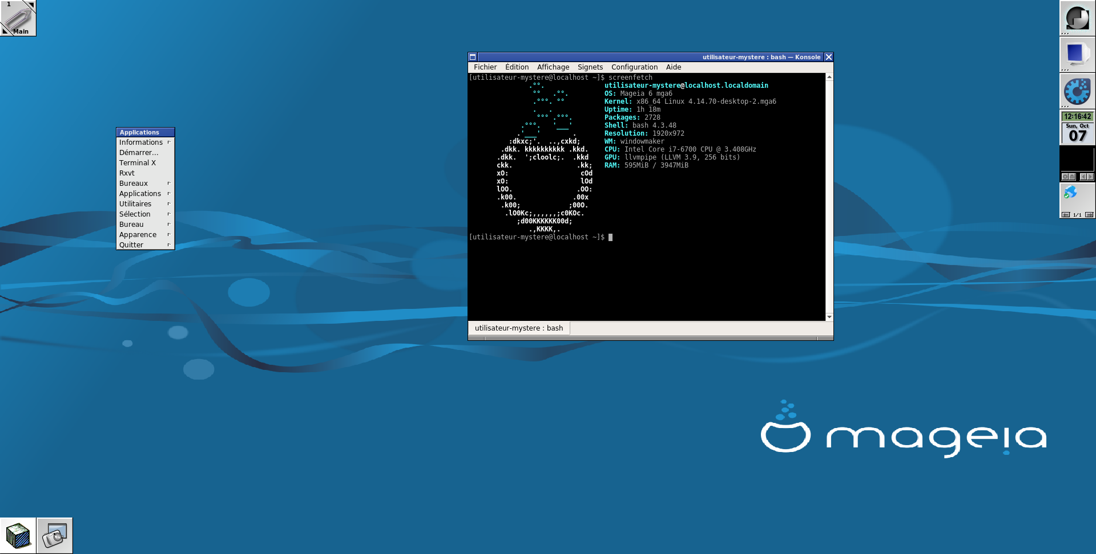The height and width of the screenshot is (554, 1096).
Task: Click the 'Packages: 2728' line
Action: coord(632,117)
